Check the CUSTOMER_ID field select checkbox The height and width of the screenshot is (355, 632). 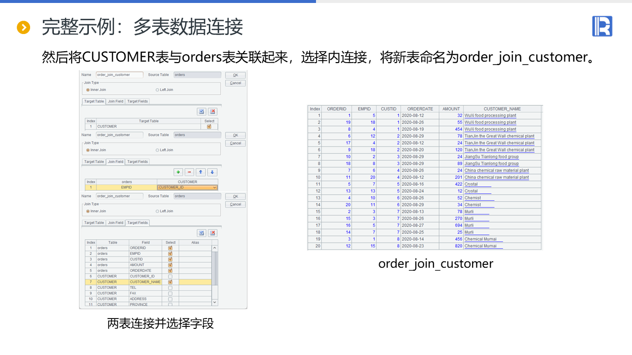pos(170,276)
